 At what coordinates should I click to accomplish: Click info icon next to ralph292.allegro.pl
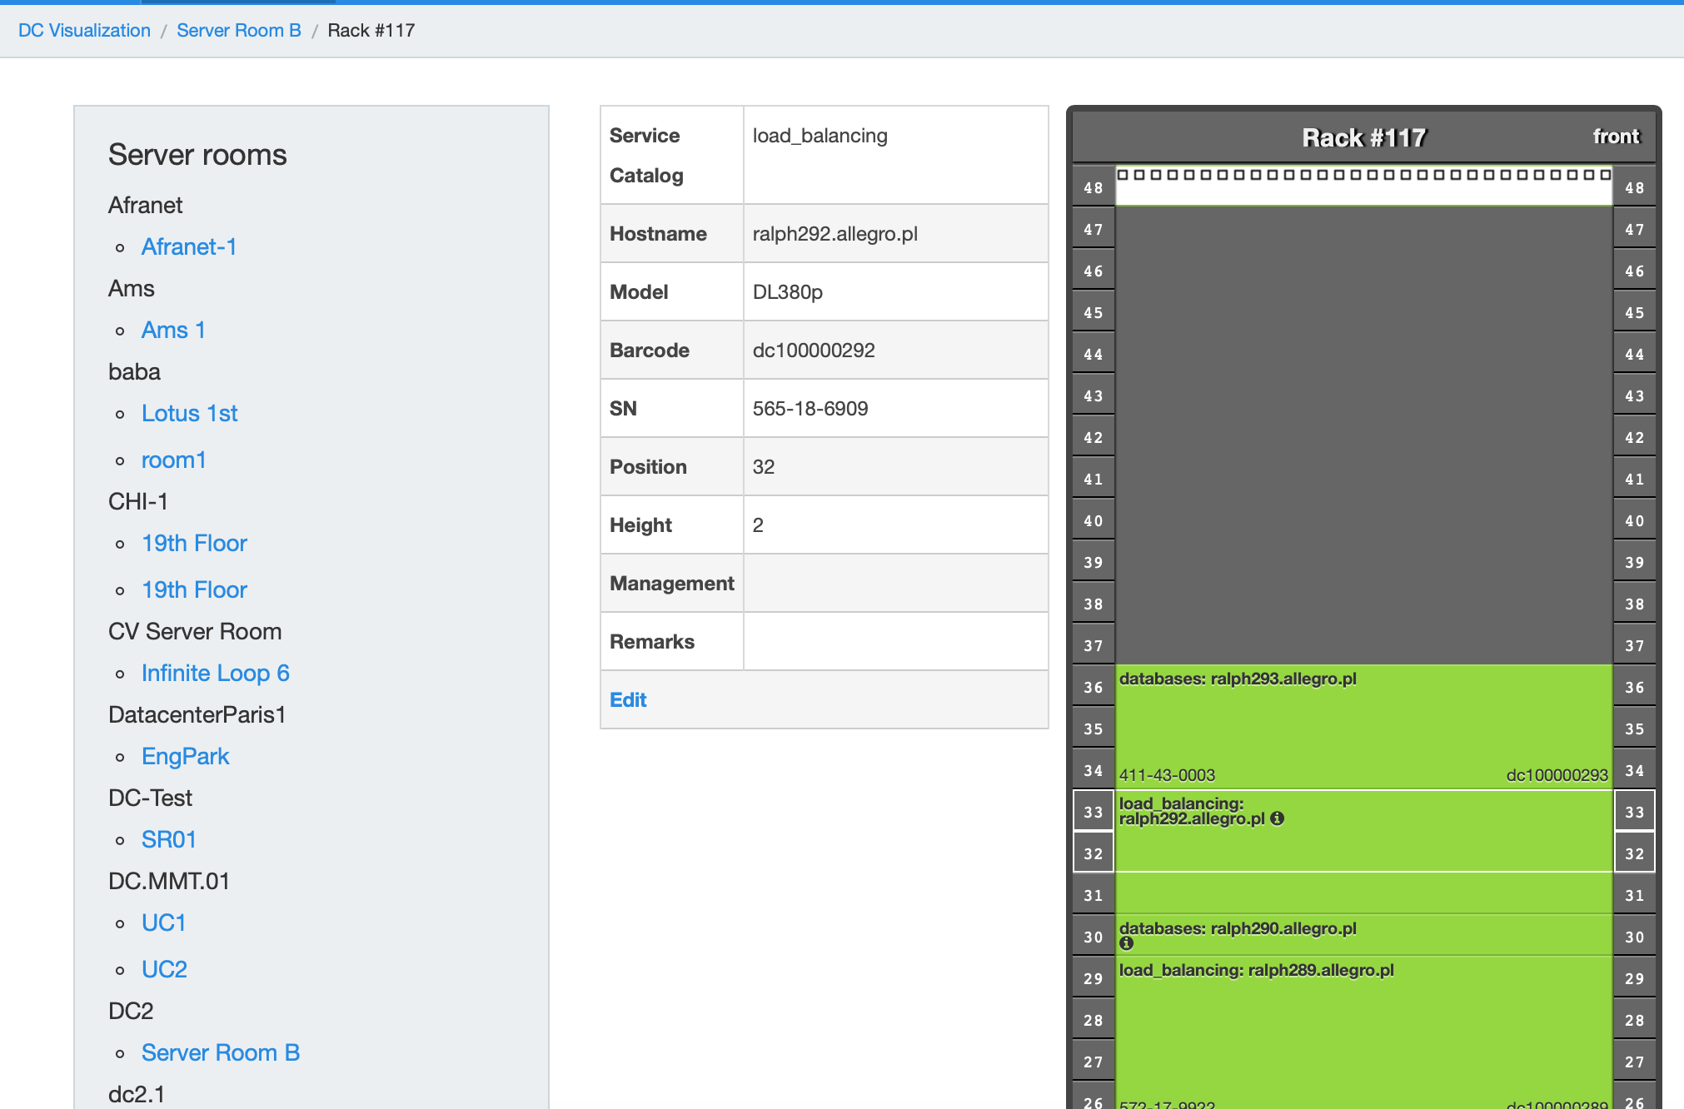pos(1277,818)
